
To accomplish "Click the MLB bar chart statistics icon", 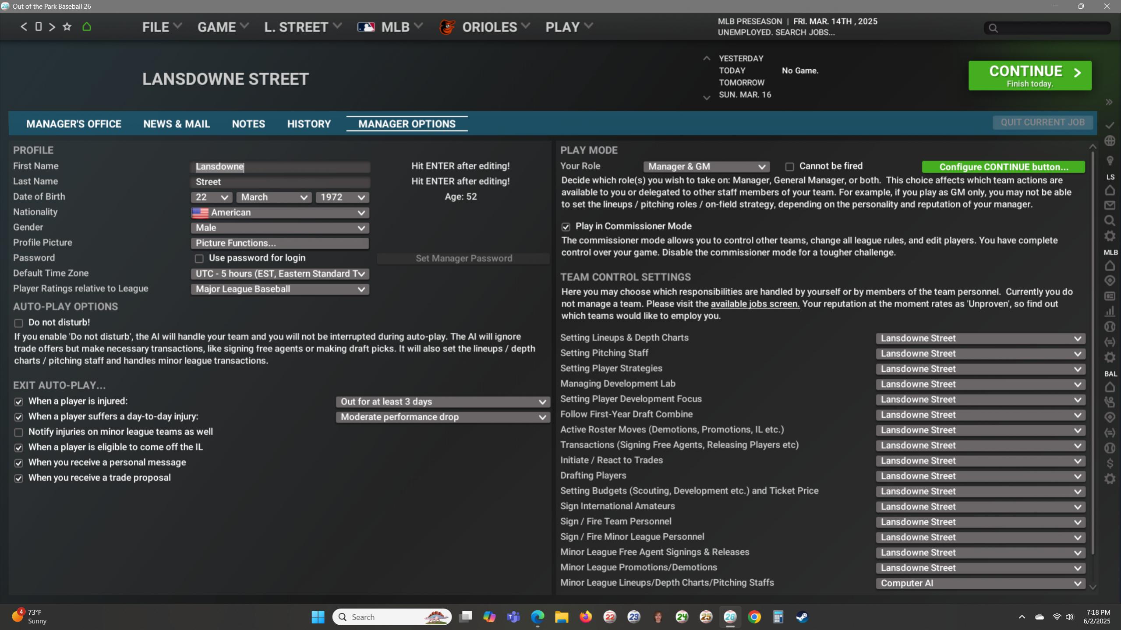I will pos(1110,311).
